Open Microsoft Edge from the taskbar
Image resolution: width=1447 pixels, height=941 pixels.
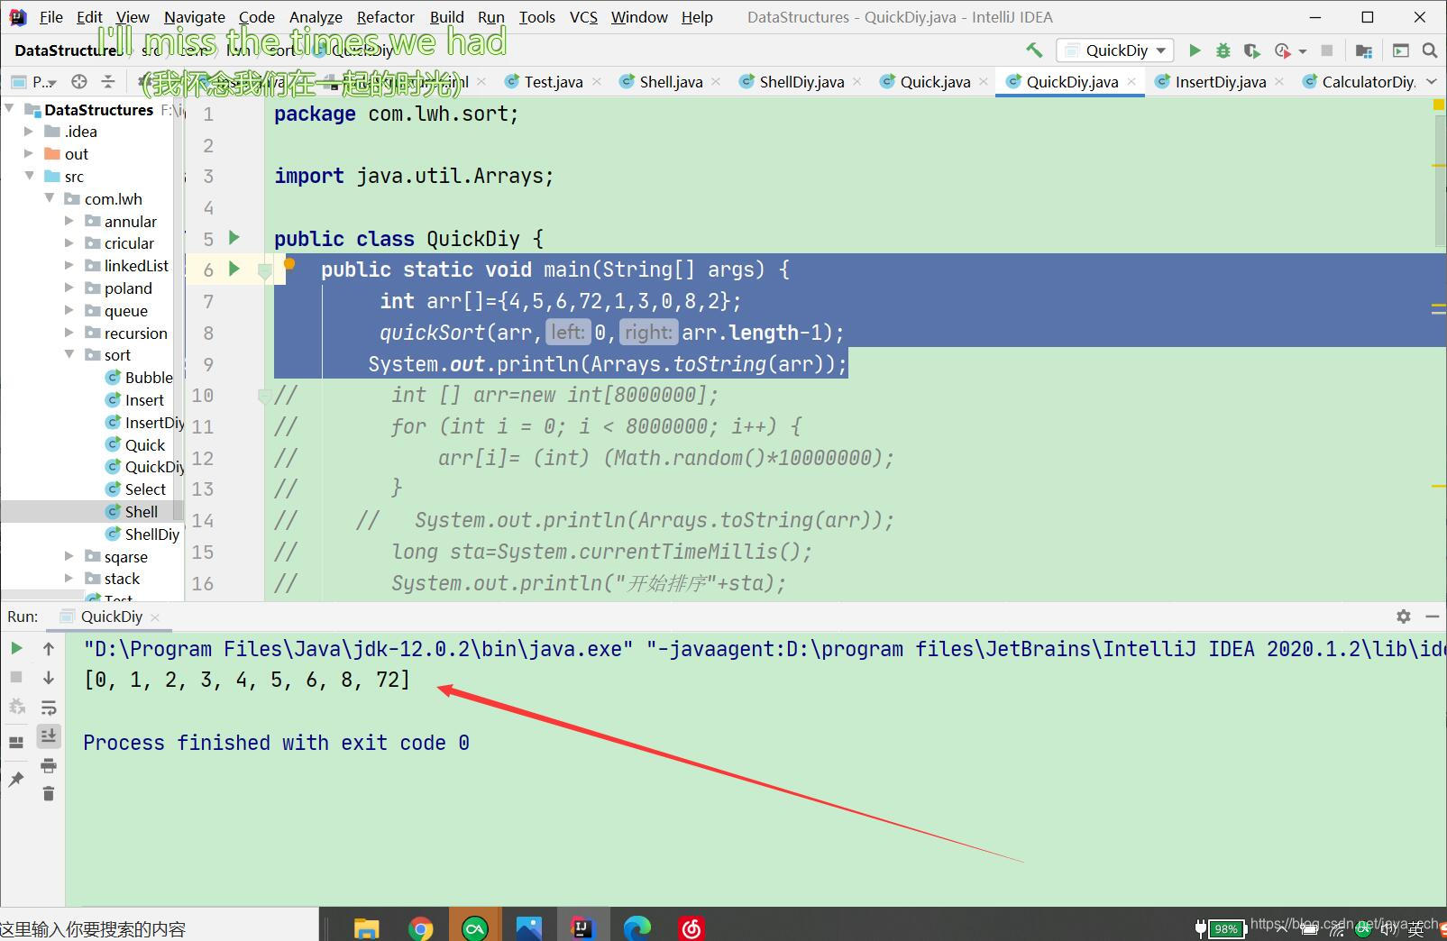[637, 927]
